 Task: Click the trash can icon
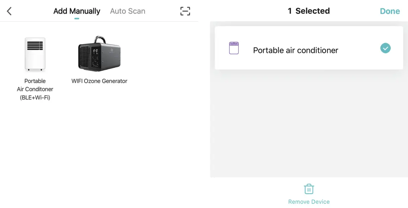[308, 188]
